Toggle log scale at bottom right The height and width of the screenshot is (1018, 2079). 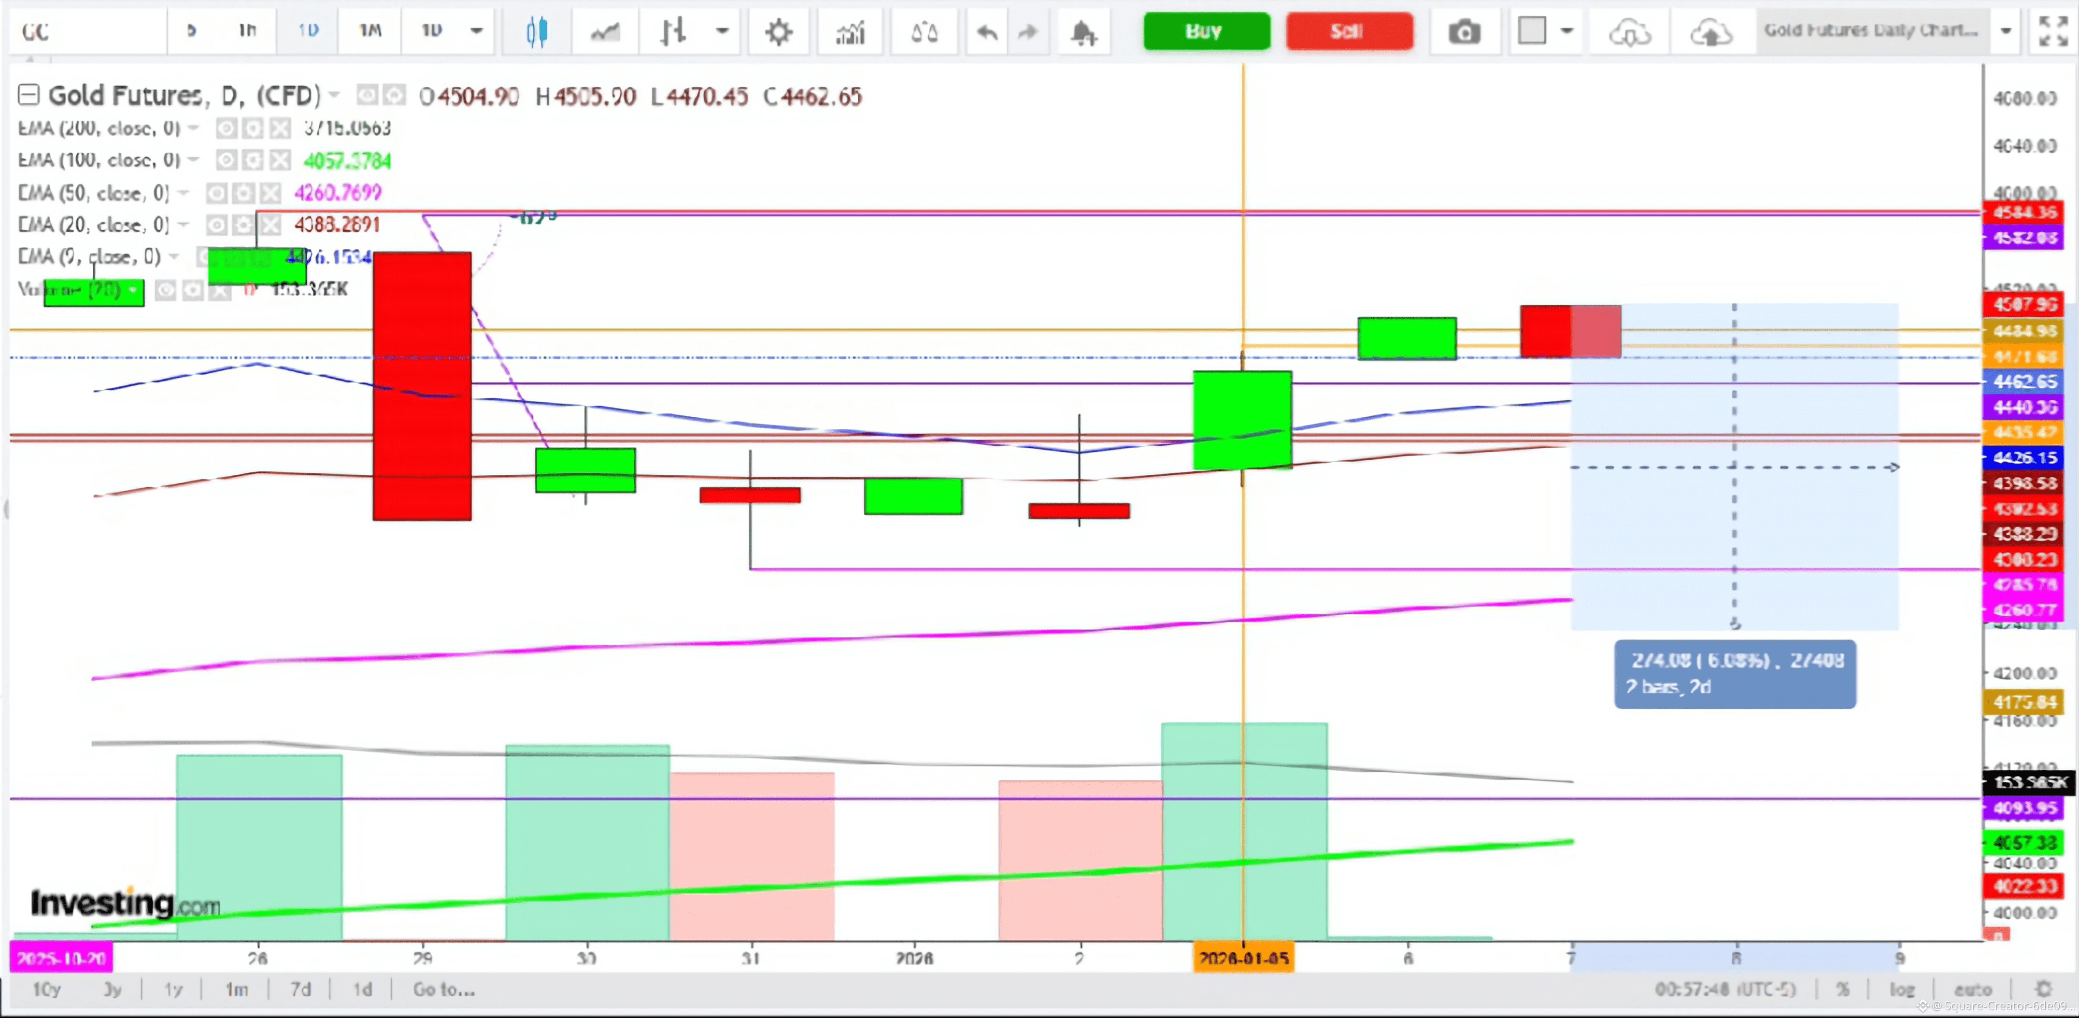pyautogui.click(x=1901, y=989)
